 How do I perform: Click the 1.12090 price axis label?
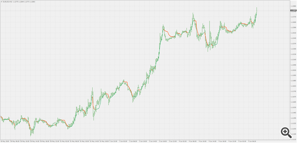pyautogui.click(x=293, y=65)
